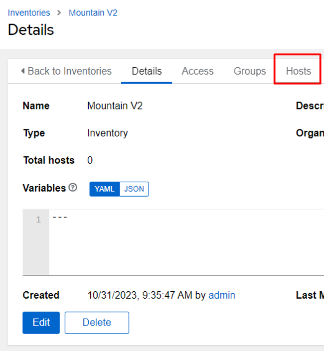Click the Edit button
Image resolution: width=324 pixels, height=351 pixels.
click(41, 323)
